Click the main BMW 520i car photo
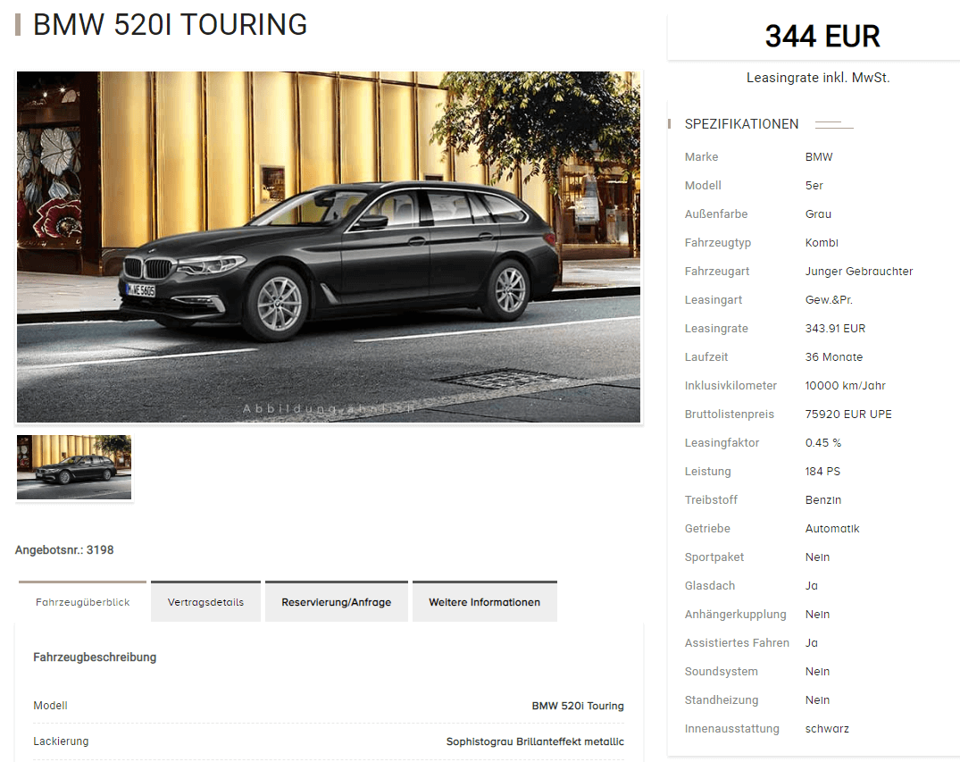The image size is (960, 762). pos(329,247)
